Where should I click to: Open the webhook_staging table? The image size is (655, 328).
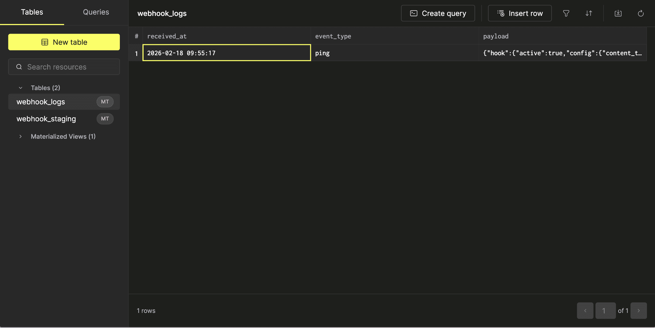46,119
